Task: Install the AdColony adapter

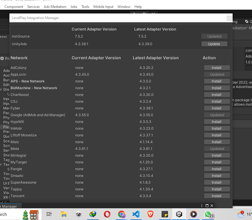Action: (x=217, y=67)
